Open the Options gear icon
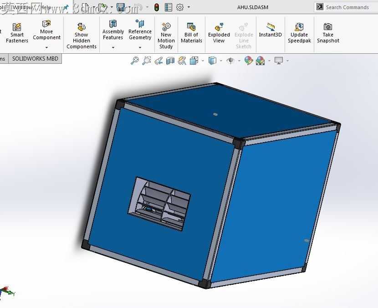Screen dimensions: 378x308 click(180, 7)
